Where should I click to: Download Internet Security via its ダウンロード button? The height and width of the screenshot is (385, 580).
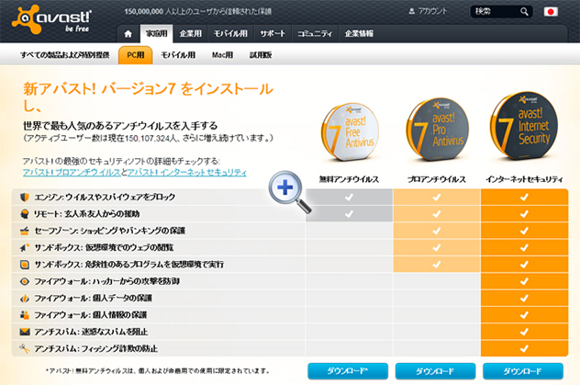click(x=523, y=371)
